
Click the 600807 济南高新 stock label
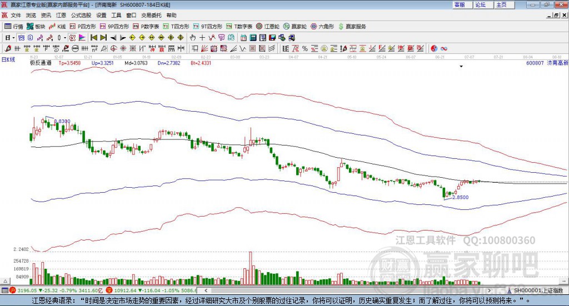(547, 63)
